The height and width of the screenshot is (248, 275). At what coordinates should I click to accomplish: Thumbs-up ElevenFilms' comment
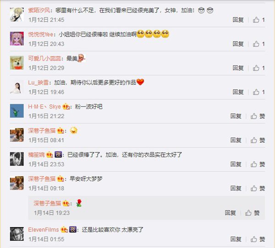tap(258, 239)
